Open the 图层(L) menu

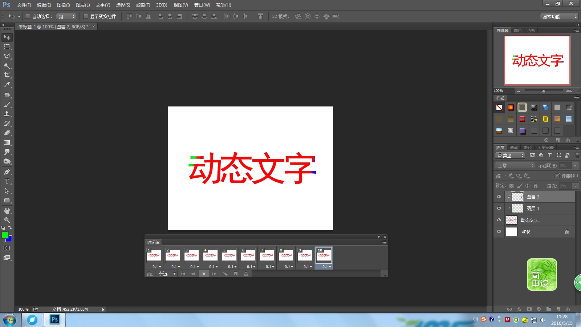83,5
